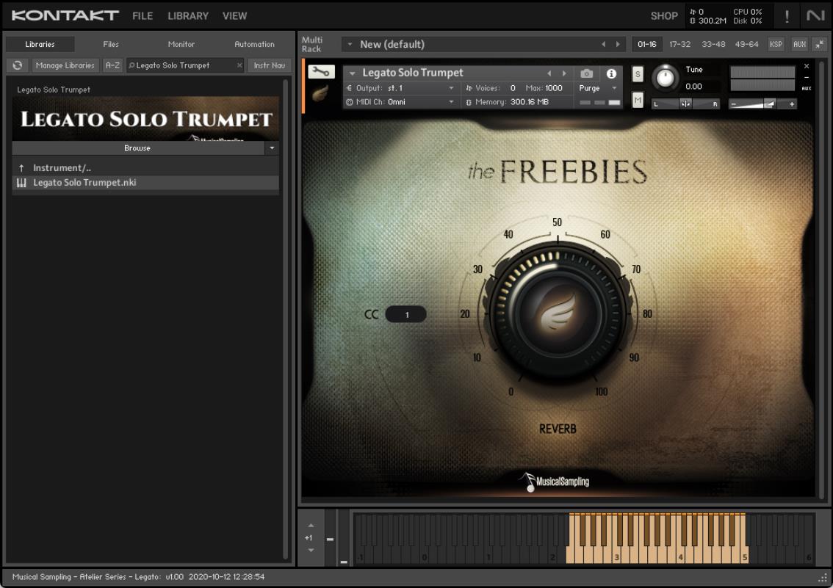Select rack page 01-16
Viewport: 833px width, 588px height.
pyautogui.click(x=647, y=45)
